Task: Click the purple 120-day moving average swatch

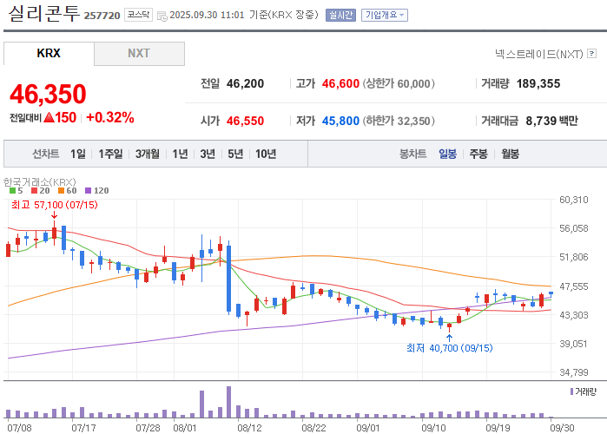Action: pos(88,190)
